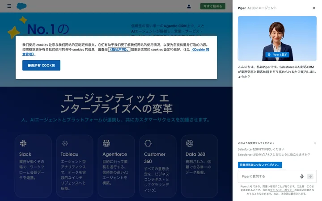
Task: Click the heading エージェンティック エンタープライズへの変革
Action: click(x=116, y=103)
